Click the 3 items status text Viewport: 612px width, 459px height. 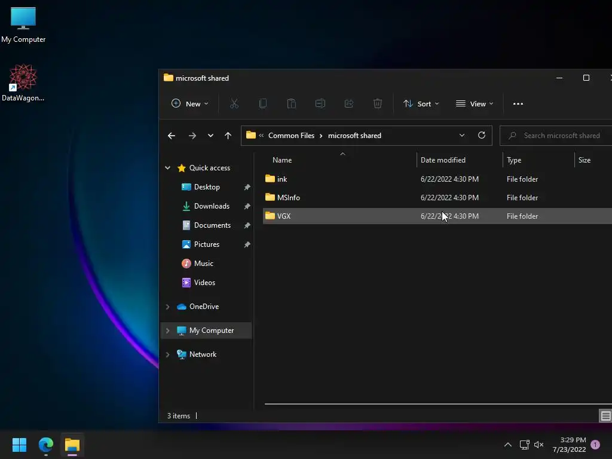tap(178, 416)
